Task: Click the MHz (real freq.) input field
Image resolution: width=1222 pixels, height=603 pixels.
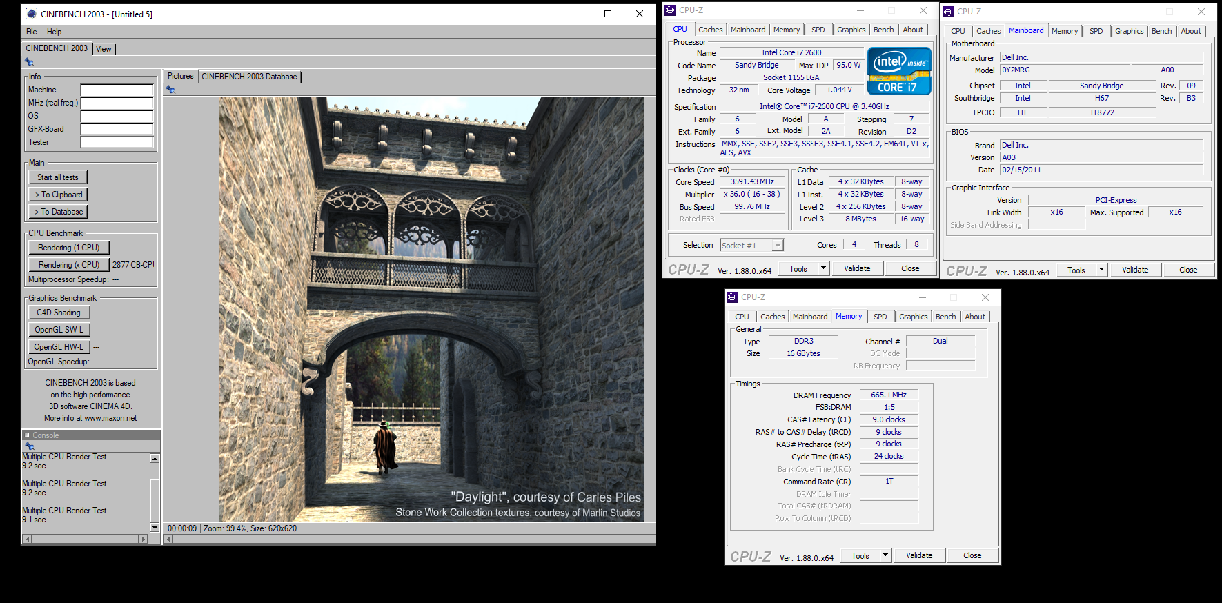Action: tap(117, 103)
